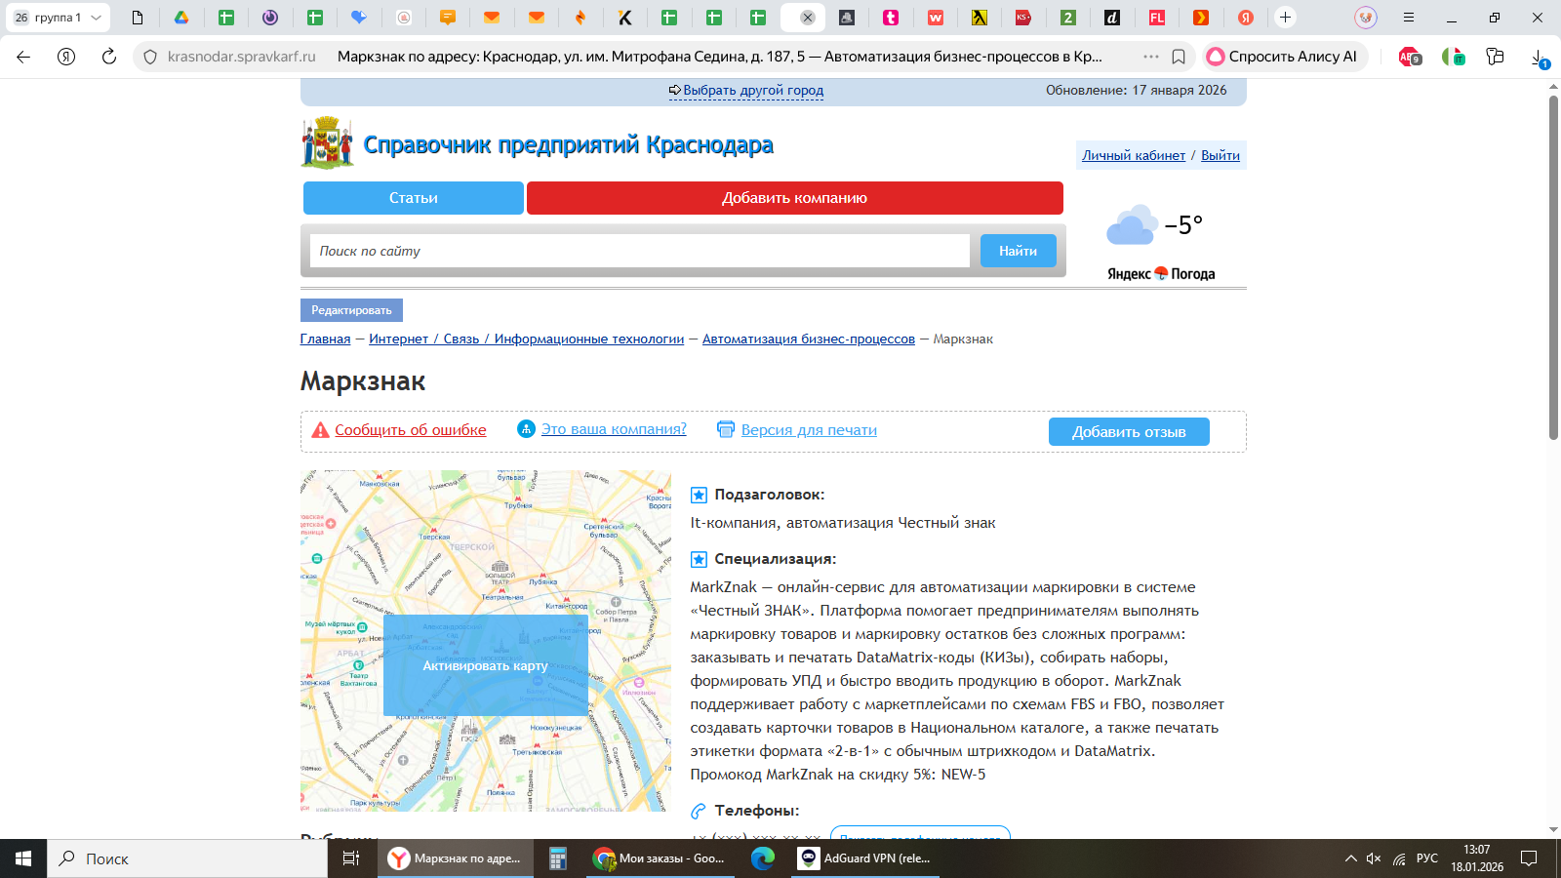
Task: Click the 'Выйти' logout link
Action: pyautogui.click(x=1221, y=155)
